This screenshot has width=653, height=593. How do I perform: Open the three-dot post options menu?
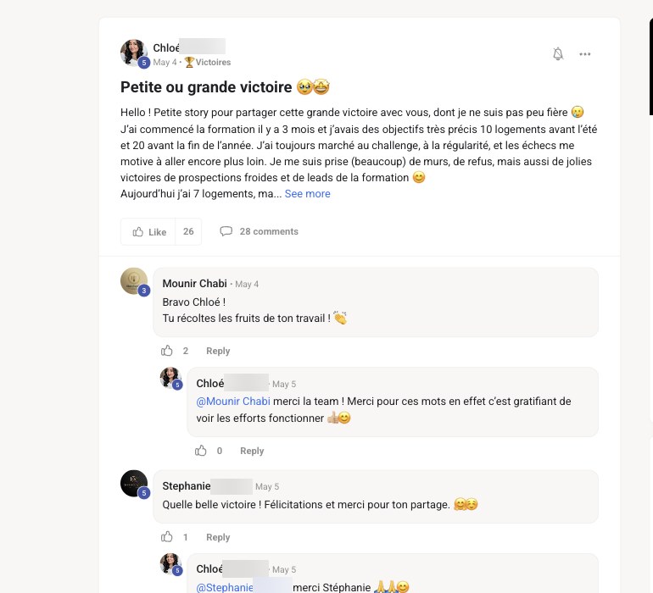[584, 54]
